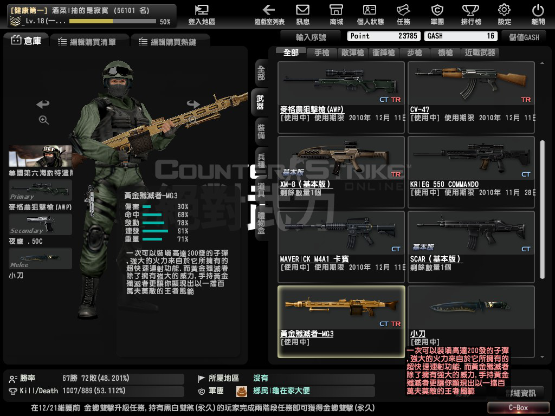Viewport: 555px width, 416px height.
Task: Rotate character model with right arrow
Action: (193, 104)
